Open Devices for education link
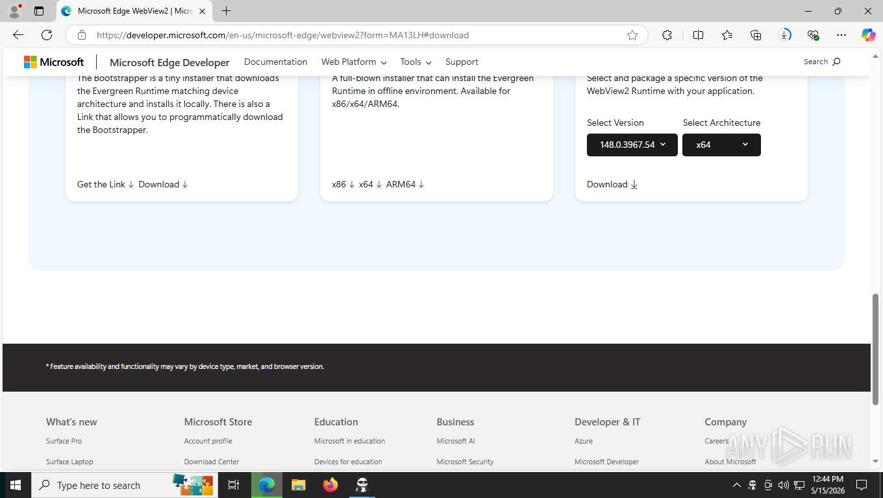This screenshot has height=498, width=883. 348,462
